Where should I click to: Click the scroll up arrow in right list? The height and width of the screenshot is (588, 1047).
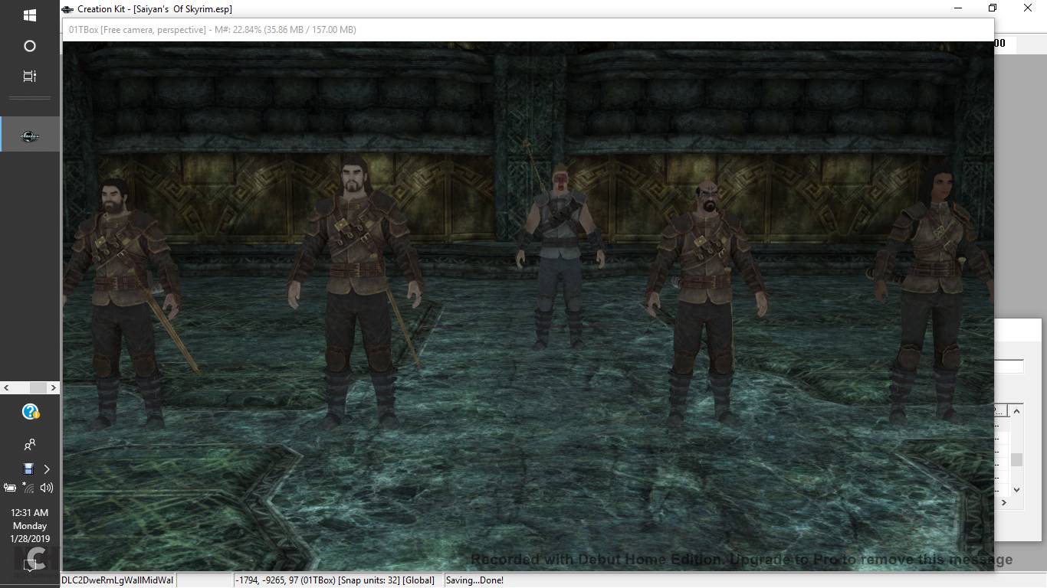coord(1017,411)
